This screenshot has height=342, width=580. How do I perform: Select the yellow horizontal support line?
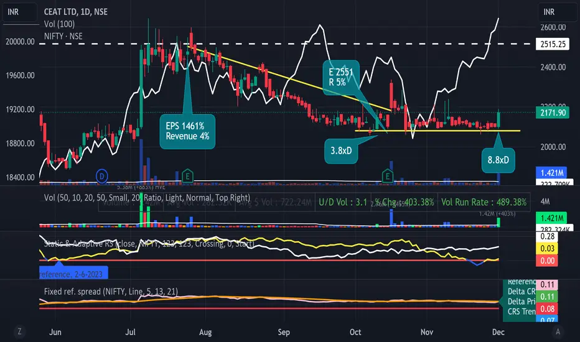pos(437,131)
